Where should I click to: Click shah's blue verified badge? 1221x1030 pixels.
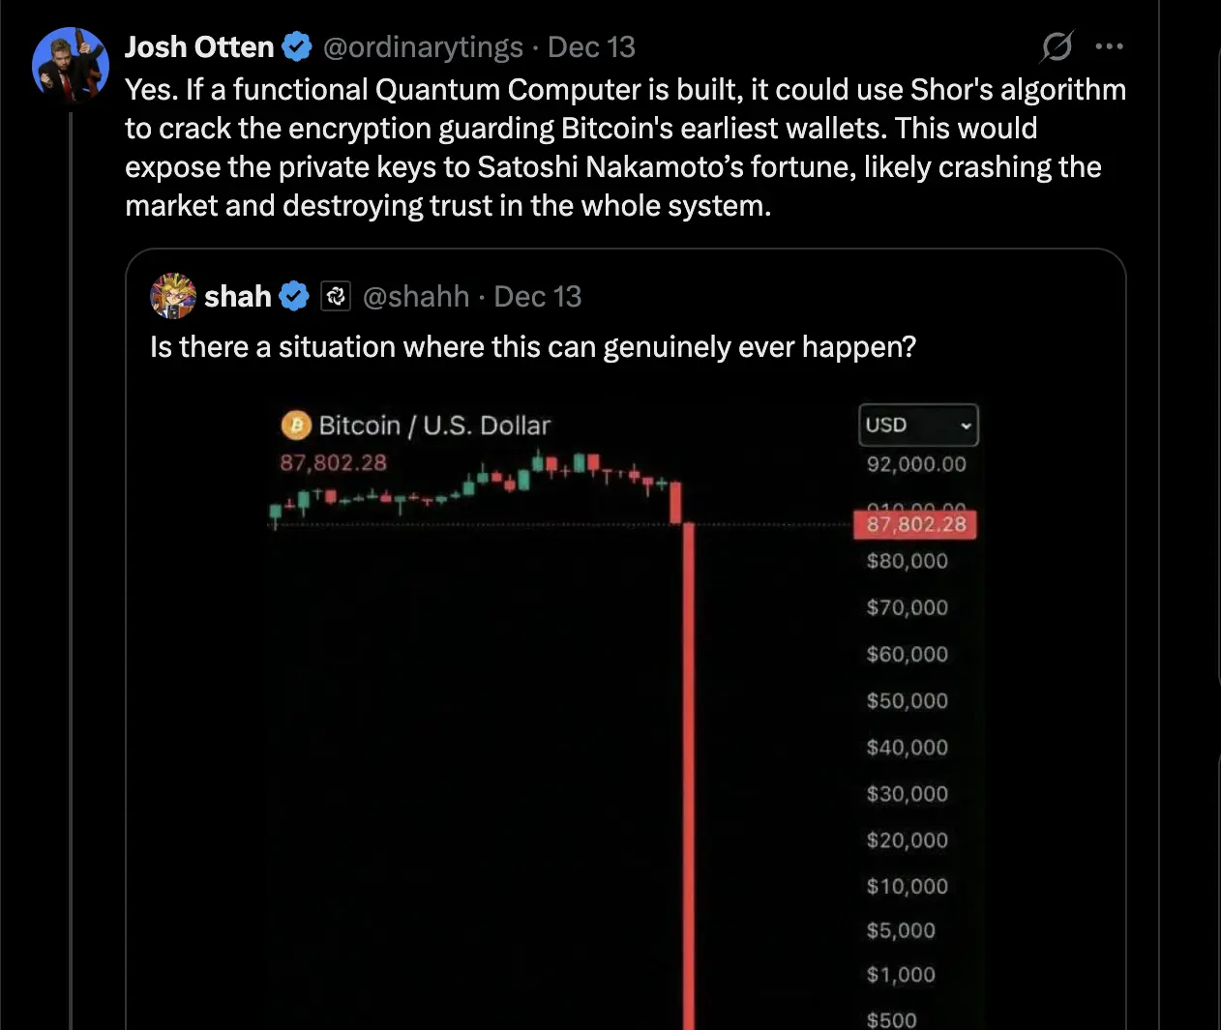coord(294,296)
